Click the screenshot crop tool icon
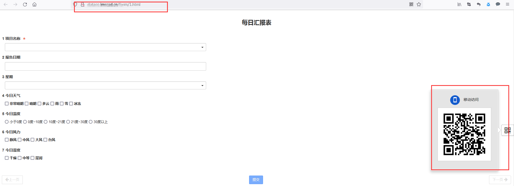 [x=469, y=5]
